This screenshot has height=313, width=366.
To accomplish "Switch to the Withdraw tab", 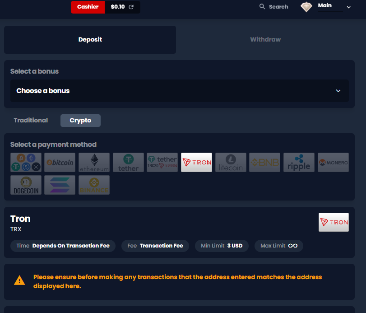I will [265, 39].
